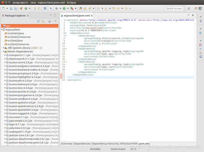Switch to the Java perspective icon
Image resolution: width=204 pixels, height=152 pixels.
coord(200,9)
